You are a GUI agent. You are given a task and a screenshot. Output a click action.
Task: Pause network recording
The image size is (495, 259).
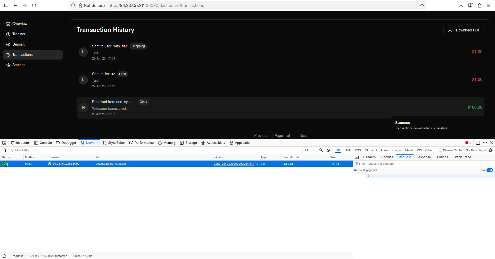(307, 150)
